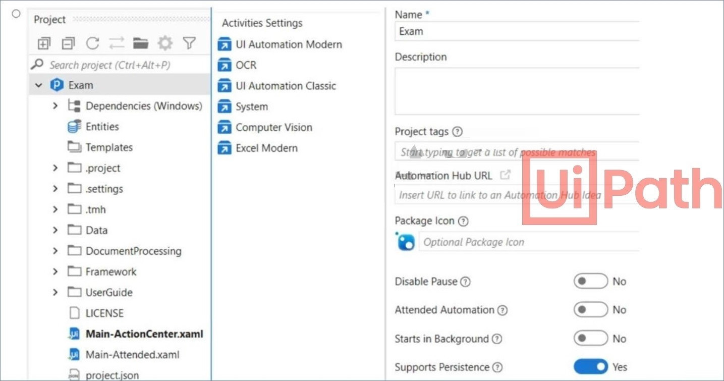
Task: Select Main-ActionCenter.xaml in the project tree
Action: pyautogui.click(x=144, y=334)
